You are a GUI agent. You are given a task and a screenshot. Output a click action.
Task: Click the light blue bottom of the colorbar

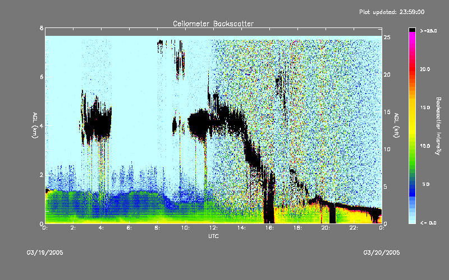[x=412, y=221]
